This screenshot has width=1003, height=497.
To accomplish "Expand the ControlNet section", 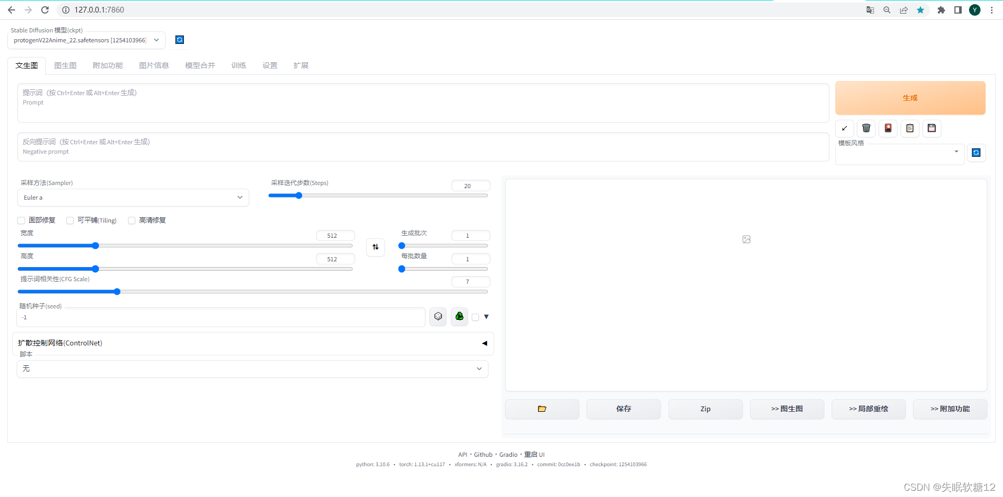I will pos(253,343).
